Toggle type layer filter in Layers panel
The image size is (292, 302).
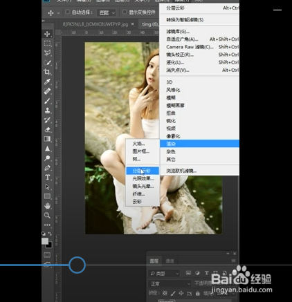pos(207,273)
